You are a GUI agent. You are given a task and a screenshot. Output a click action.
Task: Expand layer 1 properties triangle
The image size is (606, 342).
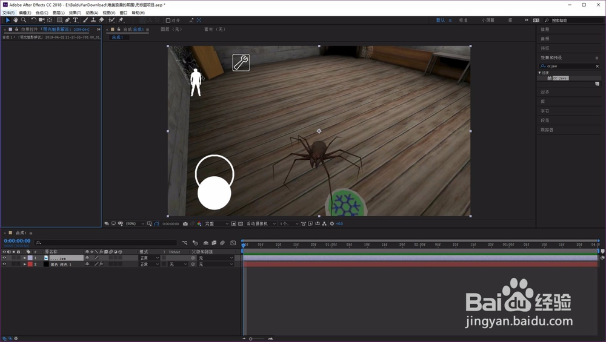[25, 258]
